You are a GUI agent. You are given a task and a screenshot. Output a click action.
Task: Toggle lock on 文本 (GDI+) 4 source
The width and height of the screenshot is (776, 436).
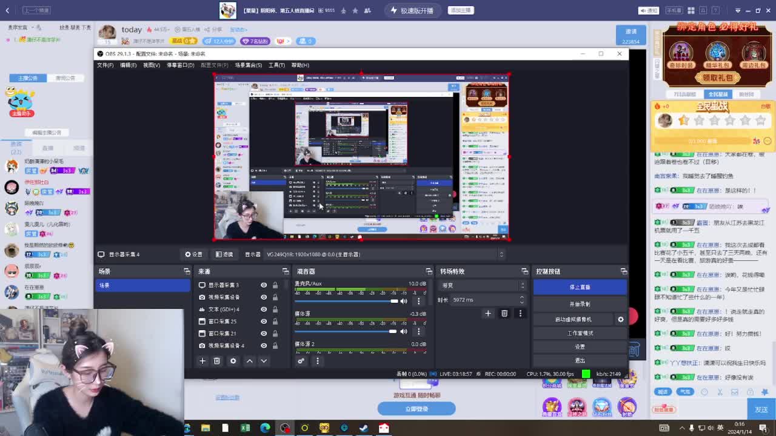pyautogui.click(x=275, y=309)
